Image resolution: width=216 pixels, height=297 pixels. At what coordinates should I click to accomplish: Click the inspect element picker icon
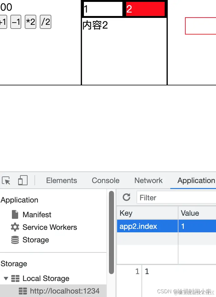(6, 181)
